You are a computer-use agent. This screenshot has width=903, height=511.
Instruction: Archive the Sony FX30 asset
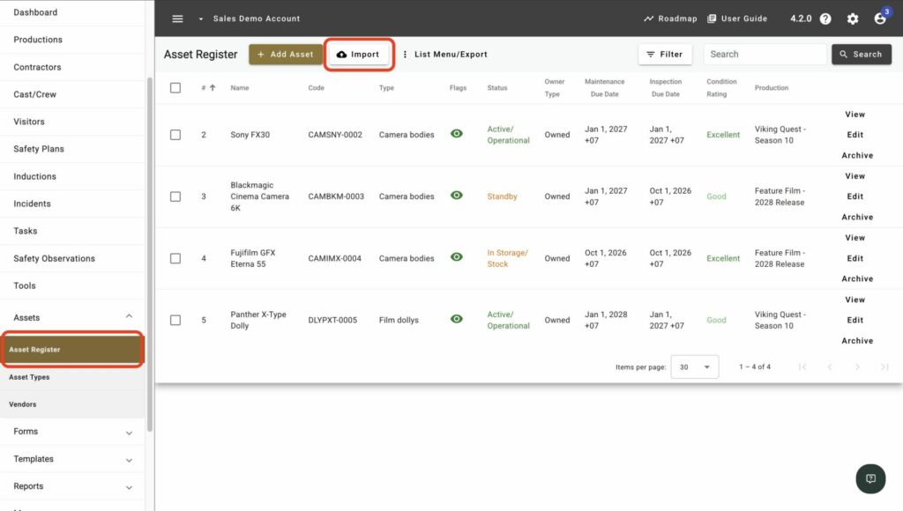(x=857, y=155)
